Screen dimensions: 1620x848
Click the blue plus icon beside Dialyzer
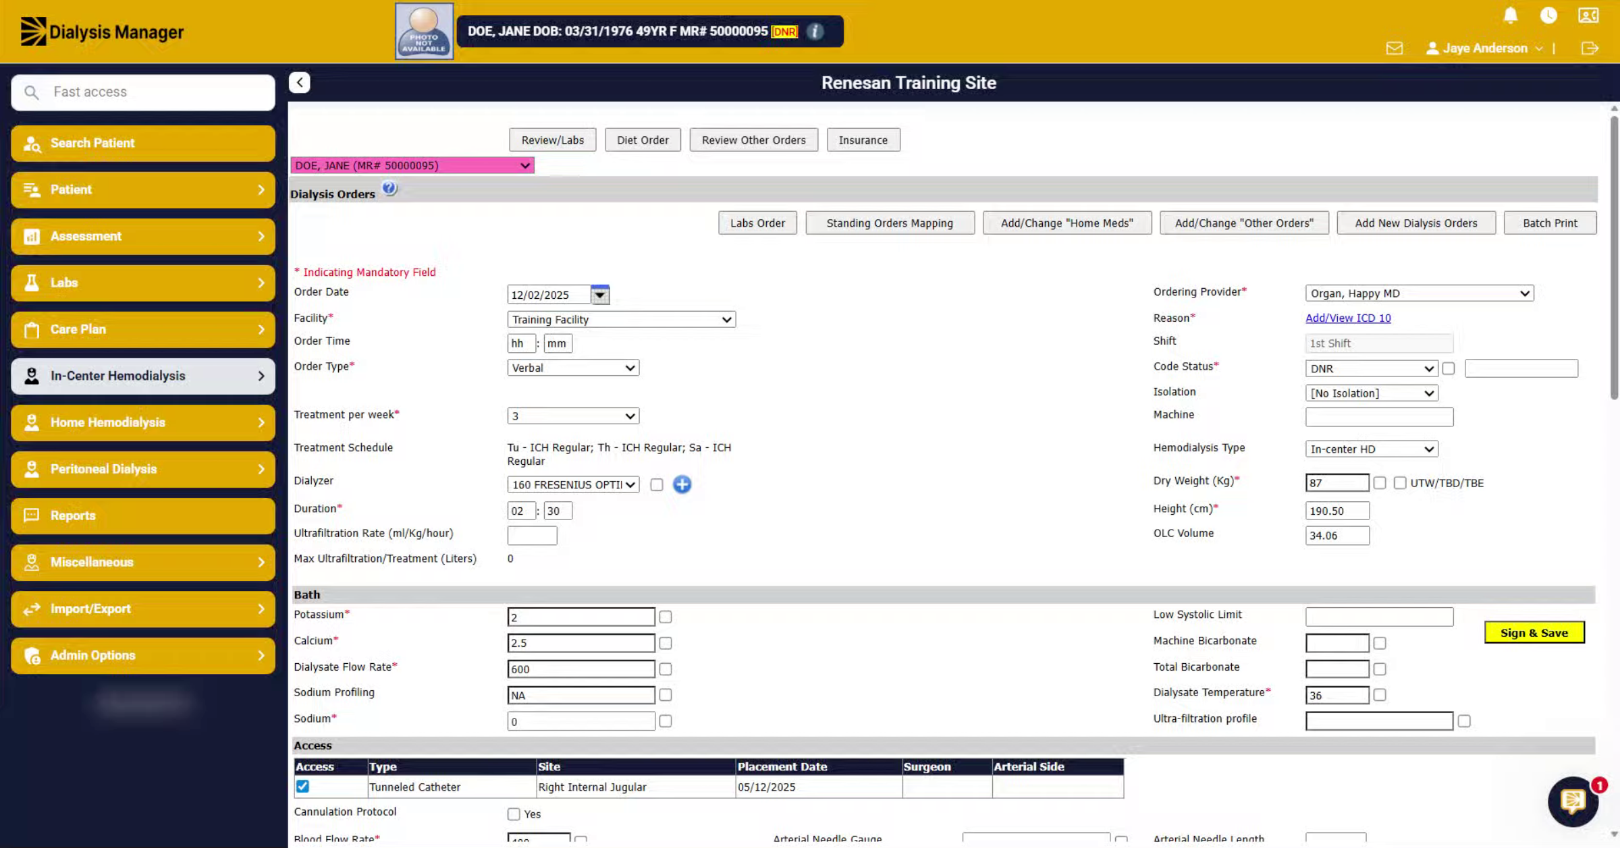682,484
